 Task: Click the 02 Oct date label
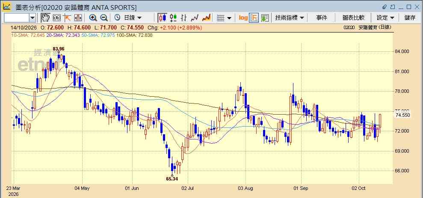point(359,188)
